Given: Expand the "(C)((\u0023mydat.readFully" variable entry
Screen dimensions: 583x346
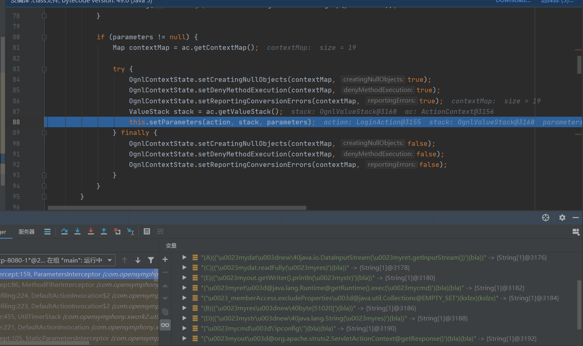Looking at the screenshot, I should pos(184,267).
